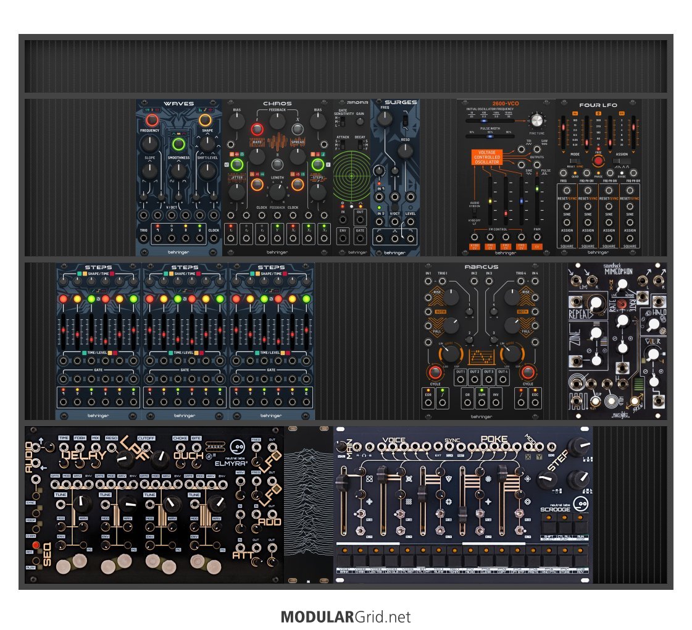692x630 pixels.
Task: Click the HALO knob on Mimeophon
Action: pos(653,324)
